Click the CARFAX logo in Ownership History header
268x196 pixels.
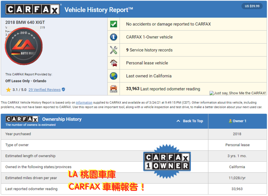22,119
